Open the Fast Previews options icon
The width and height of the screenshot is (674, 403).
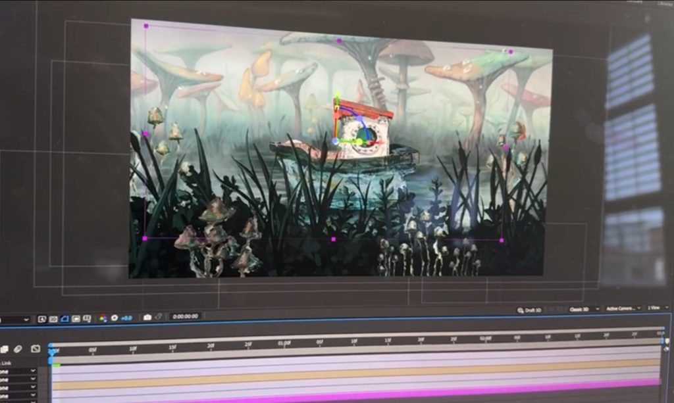pyautogui.click(x=41, y=319)
